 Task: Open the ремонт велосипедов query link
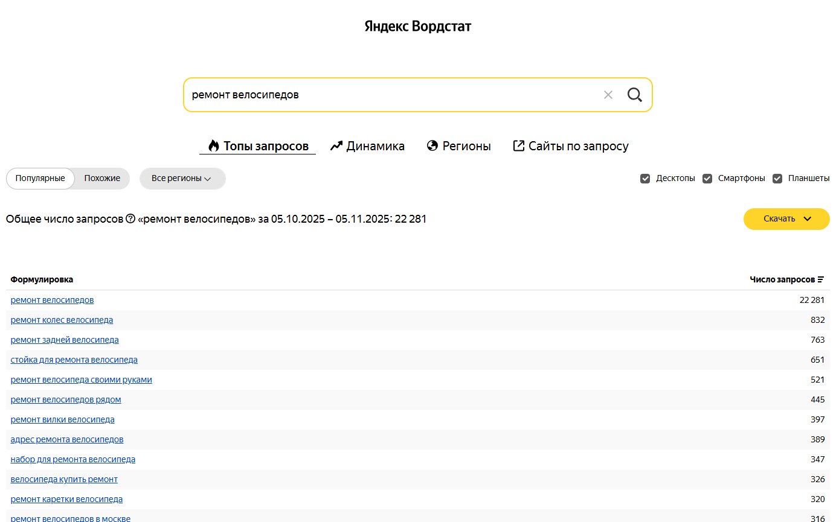point(53,300)
